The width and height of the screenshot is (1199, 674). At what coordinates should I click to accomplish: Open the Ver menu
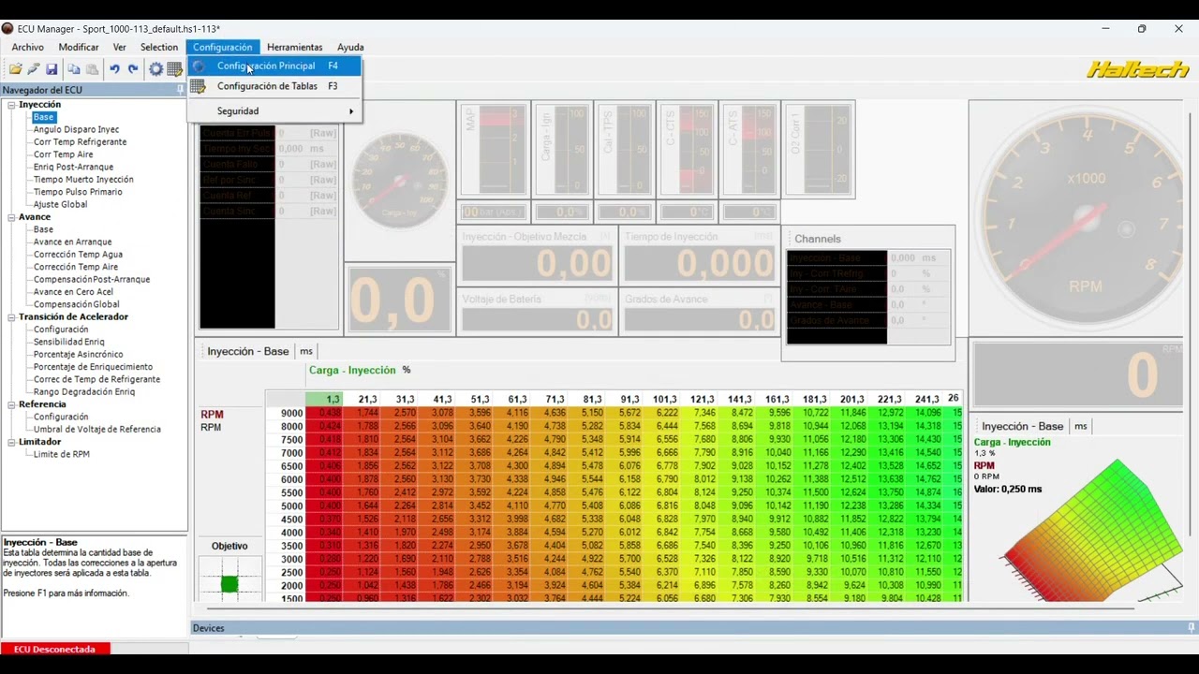coord(120,47)
